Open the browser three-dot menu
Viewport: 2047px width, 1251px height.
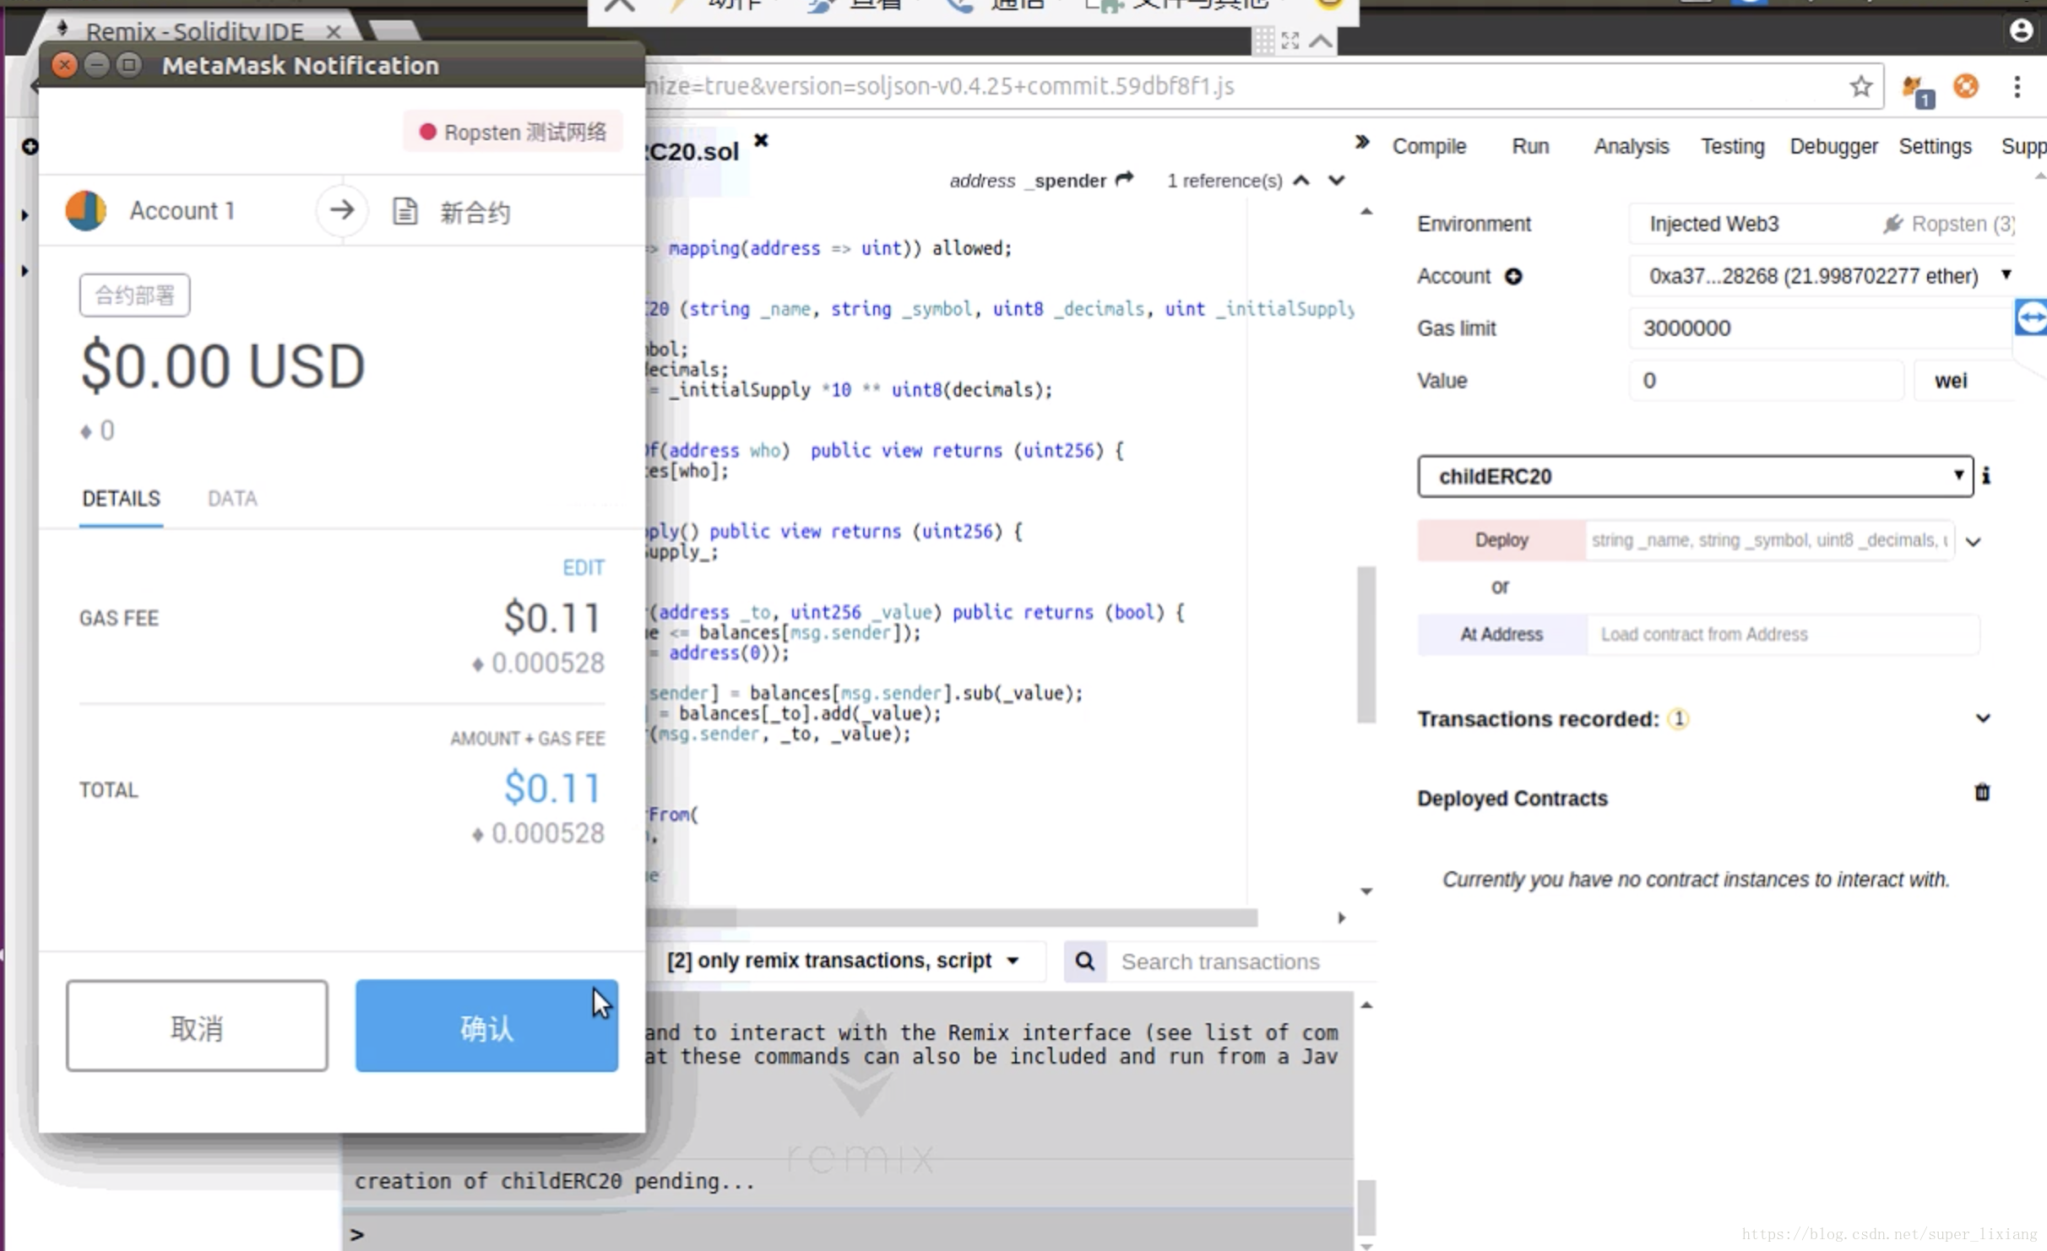point(2017,86)
